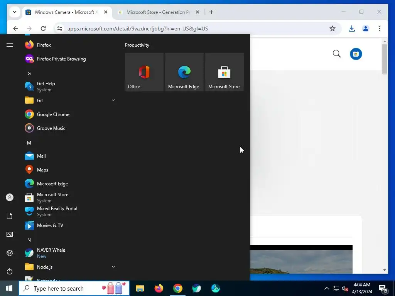Open the notification center icon
395x296 pixels.
click(x=383, y=289)
